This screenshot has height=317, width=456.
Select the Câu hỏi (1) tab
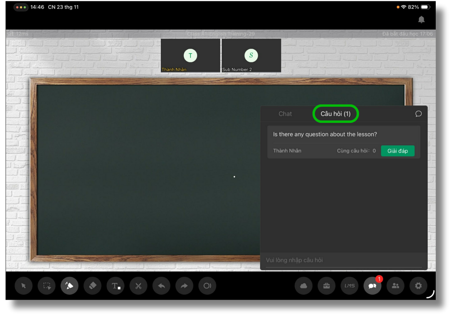(336, 114)
